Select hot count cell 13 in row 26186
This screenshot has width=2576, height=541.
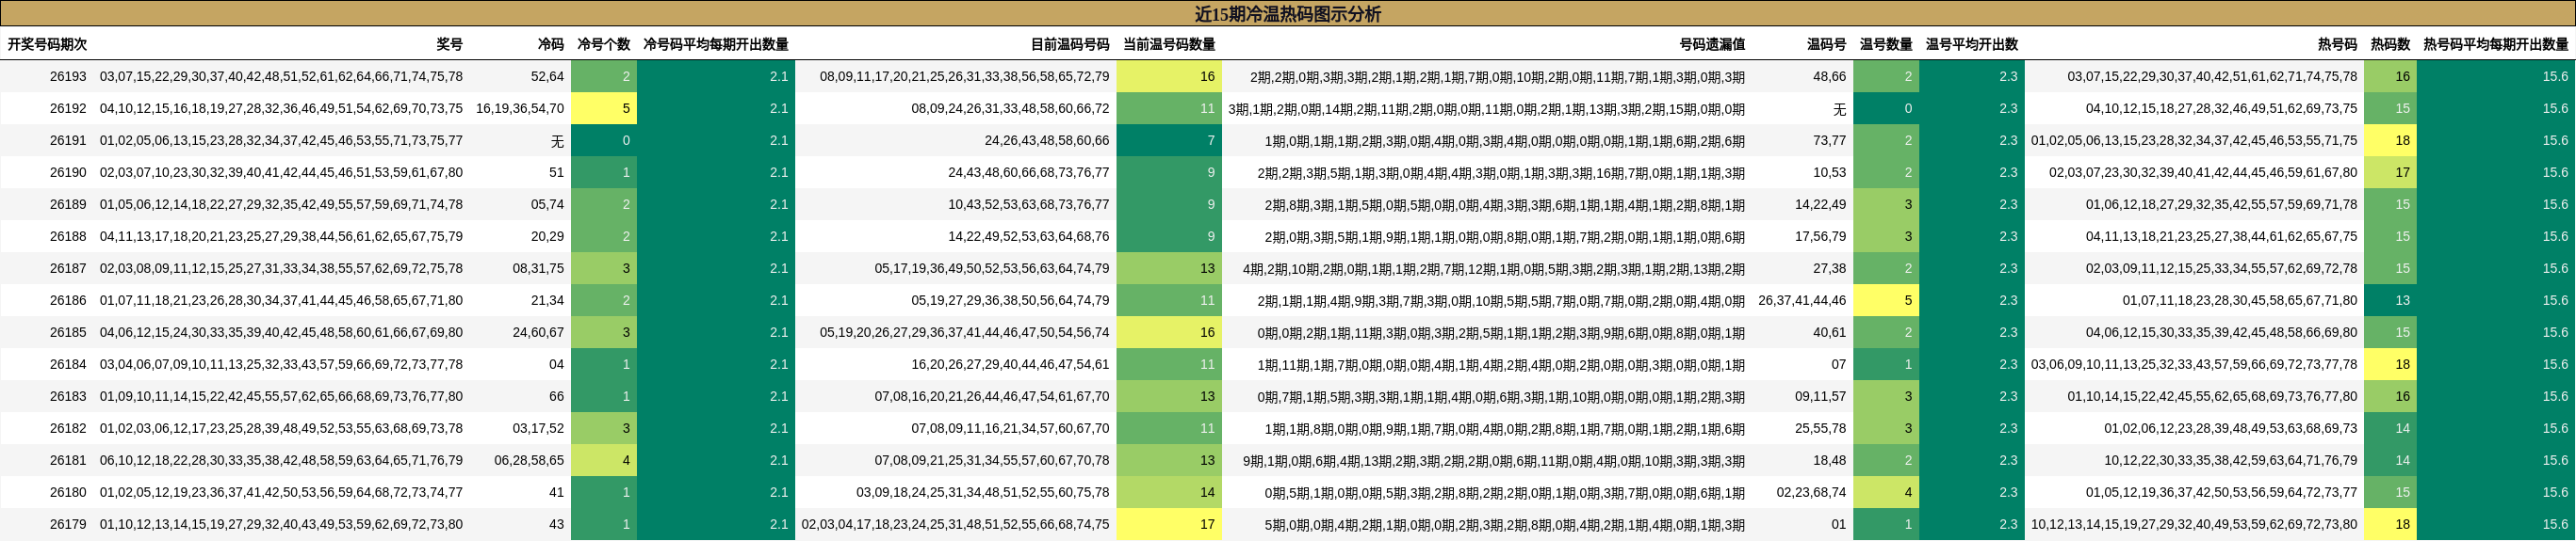(x=2390, y=300)
